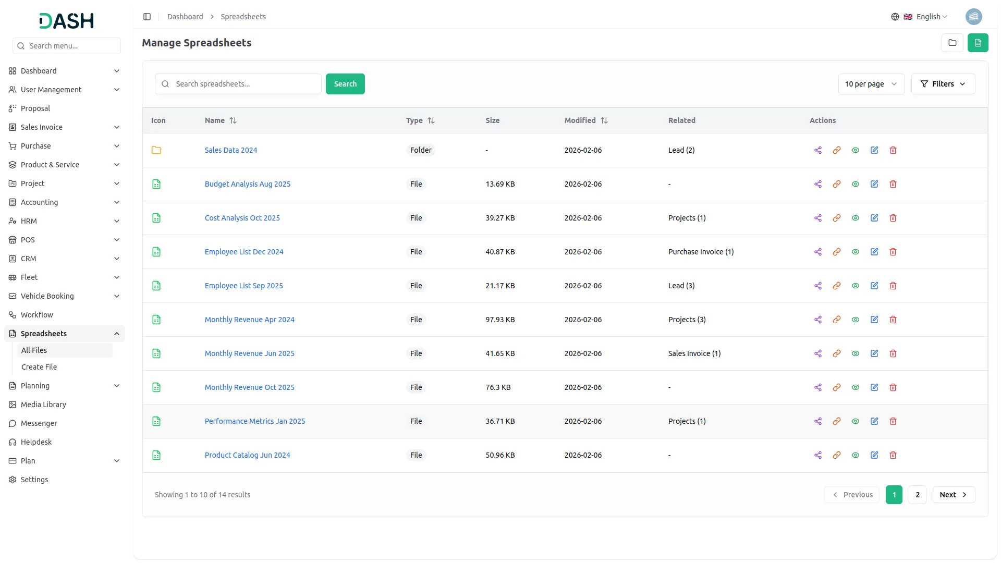Viewport: 1001px width, 563px height.
Task: Open the Media Library menu item
Action: pos(43,405)
